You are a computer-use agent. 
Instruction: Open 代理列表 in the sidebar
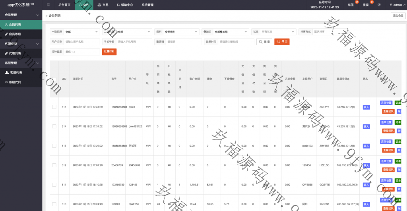15,53
